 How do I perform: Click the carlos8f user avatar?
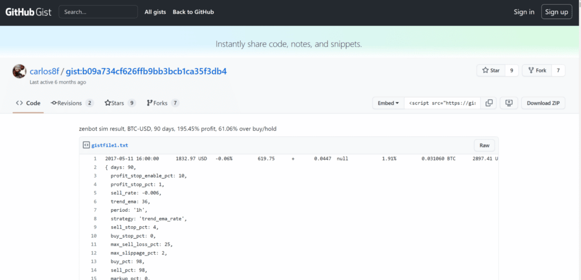pyautogui.click(x=20, y=71)
